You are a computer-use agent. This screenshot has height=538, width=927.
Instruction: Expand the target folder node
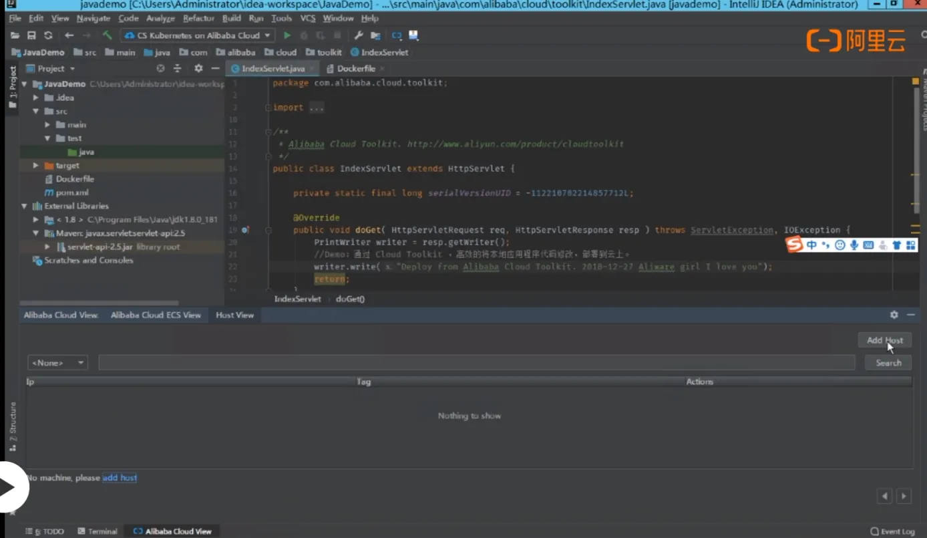(x=36, y=165)
